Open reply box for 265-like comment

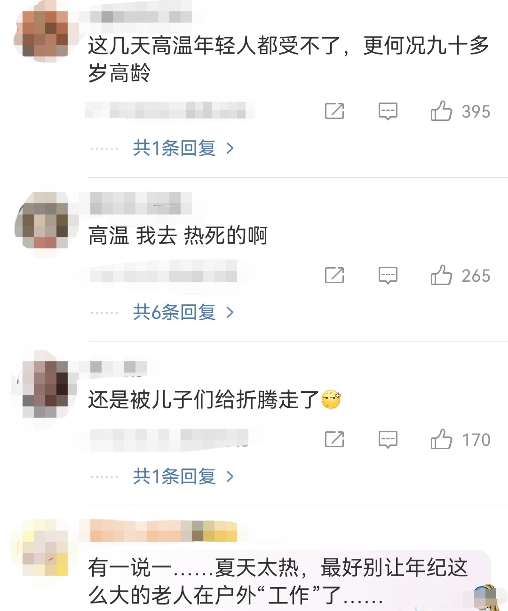coord(388,275)
